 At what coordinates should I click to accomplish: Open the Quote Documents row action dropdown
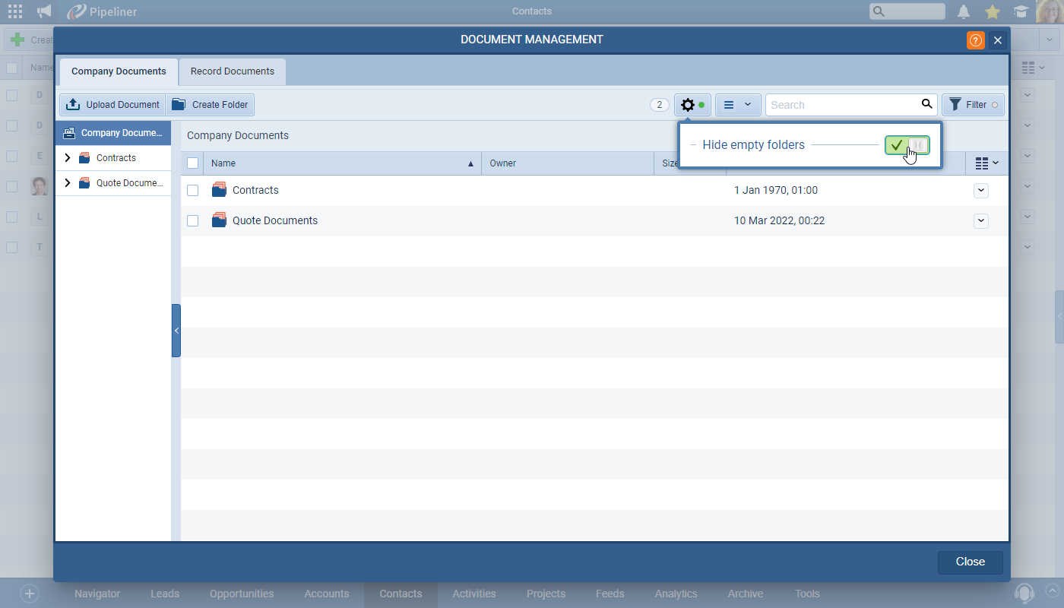pyautogui.click(x=981, y=220)
